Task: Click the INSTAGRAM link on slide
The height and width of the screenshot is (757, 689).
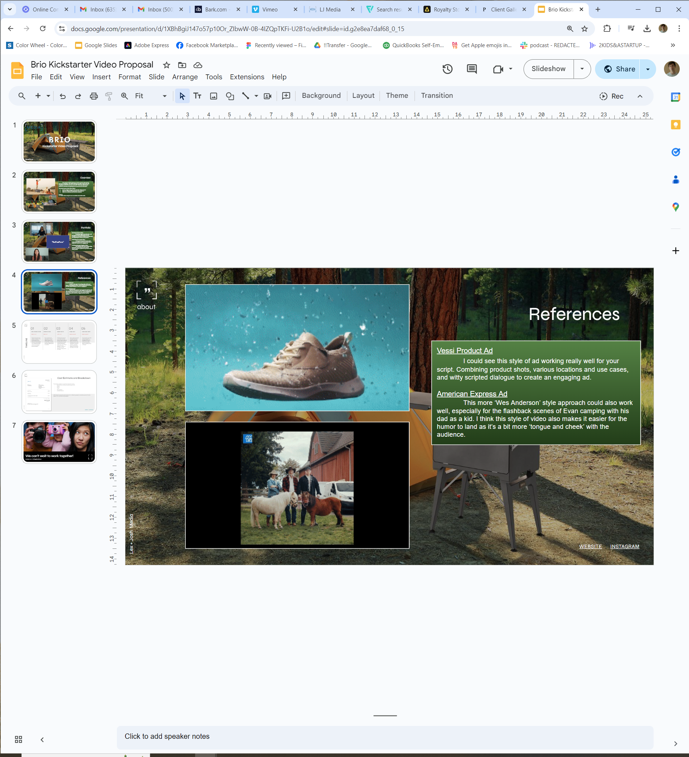Action: pyautogui.click(x=624, y=546)
